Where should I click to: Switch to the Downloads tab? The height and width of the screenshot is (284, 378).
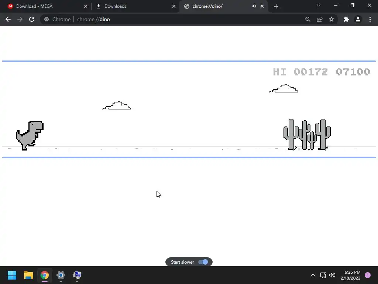(x=135, y=6)
